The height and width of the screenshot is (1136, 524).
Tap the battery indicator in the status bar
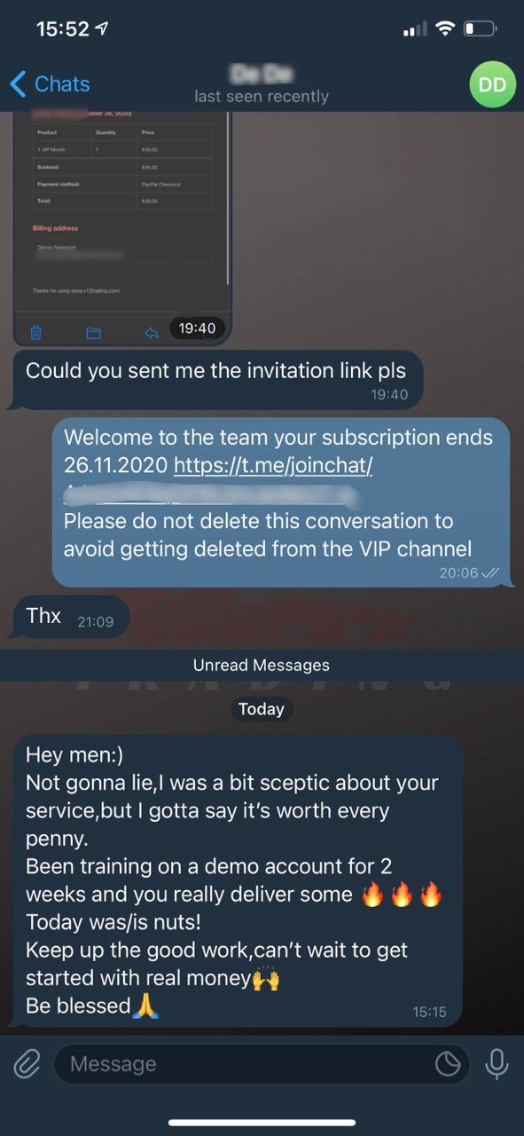click(x=481, y=29)
